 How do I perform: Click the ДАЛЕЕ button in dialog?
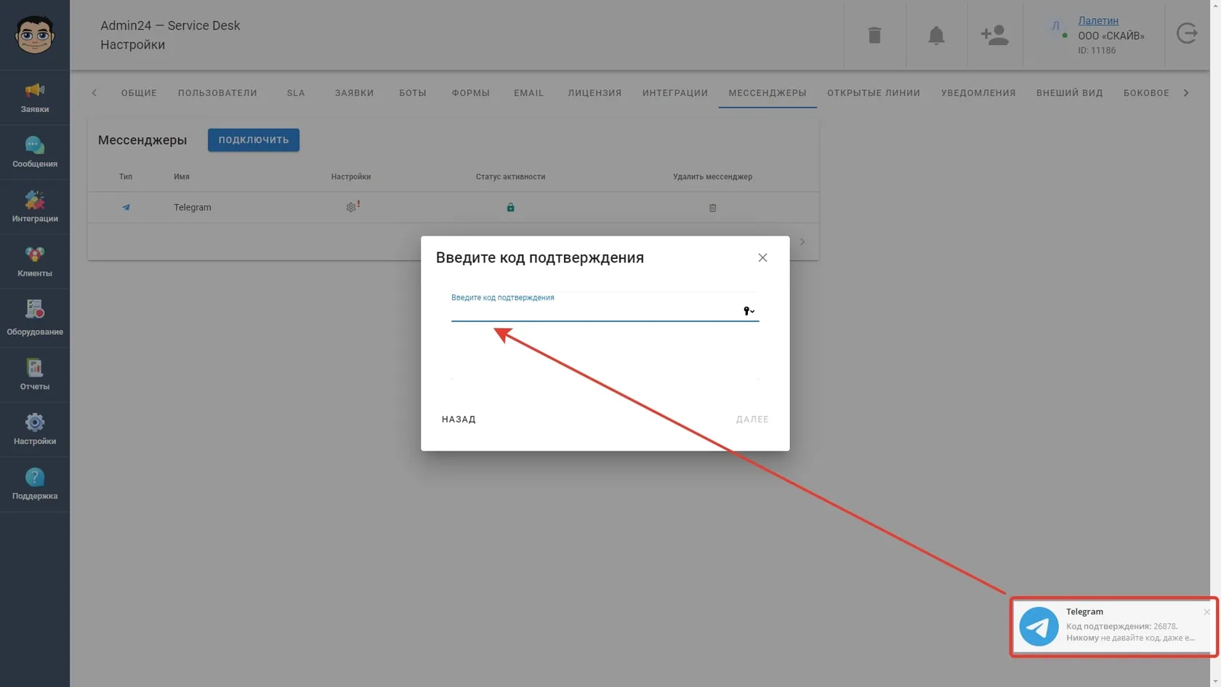point(752,419)
